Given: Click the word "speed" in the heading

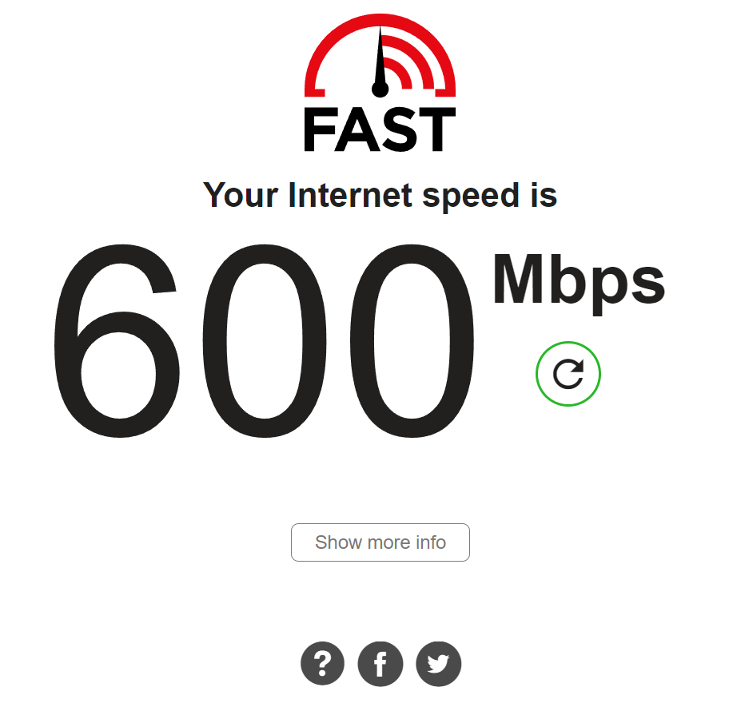Looking at the screenshot, I should 471,197.
